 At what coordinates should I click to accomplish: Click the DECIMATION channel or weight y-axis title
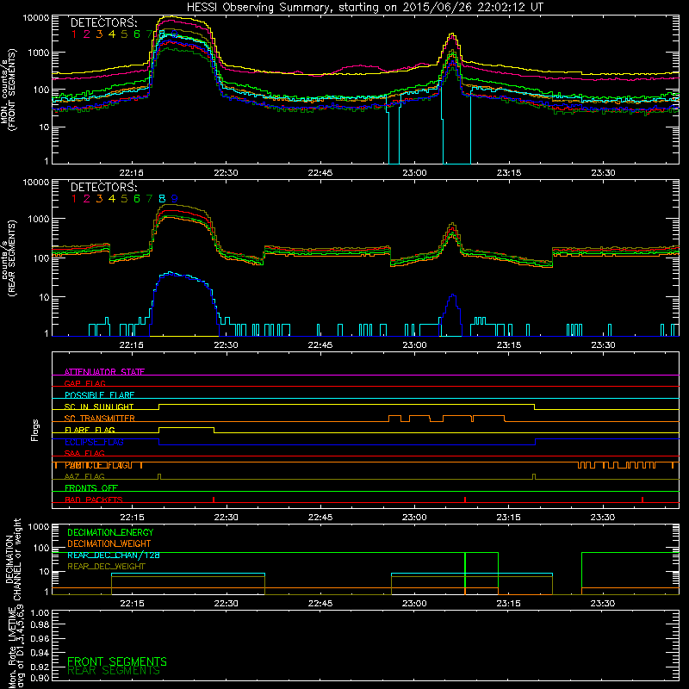pyautogui.click(x=13, y=559)
